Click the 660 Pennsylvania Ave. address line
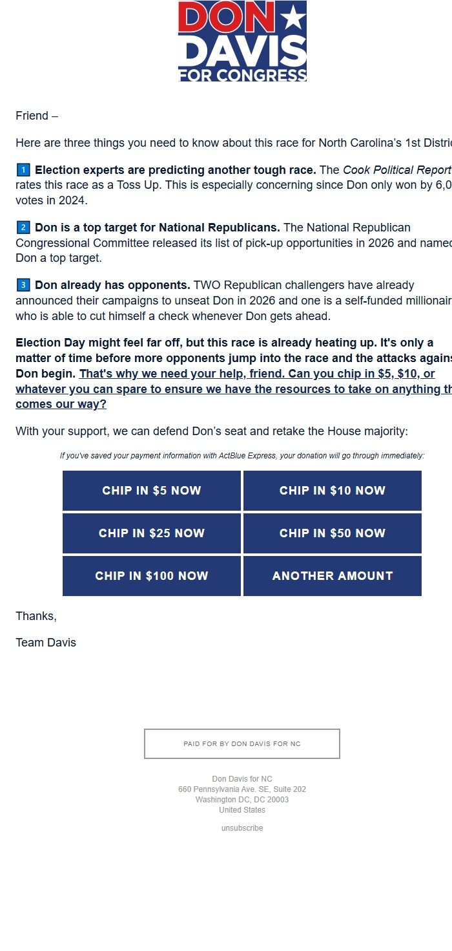This screenshot has width=452, height=951. click(x=242, y=789)
